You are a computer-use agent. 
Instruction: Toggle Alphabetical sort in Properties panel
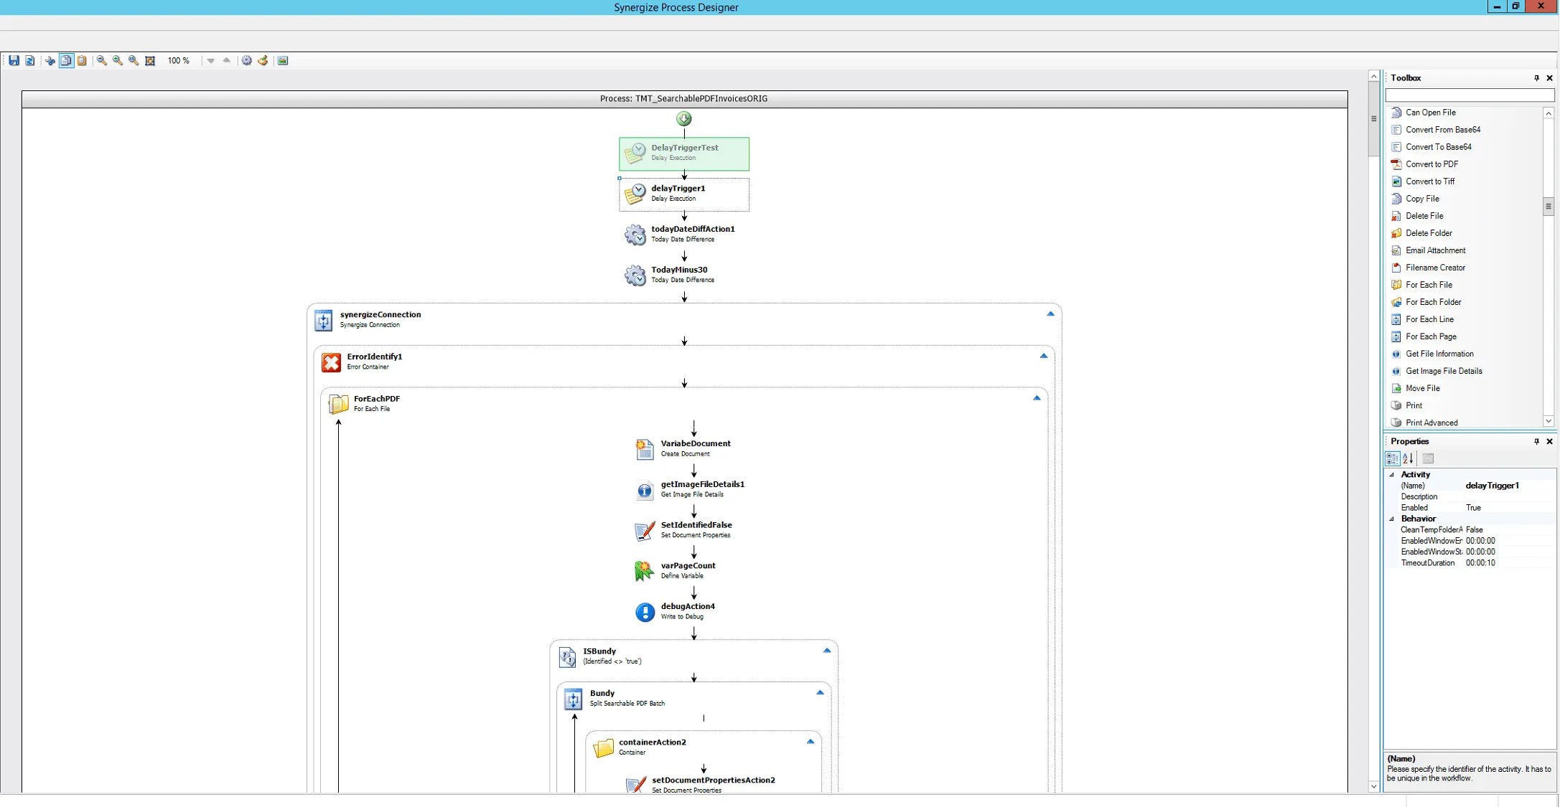1408,458
